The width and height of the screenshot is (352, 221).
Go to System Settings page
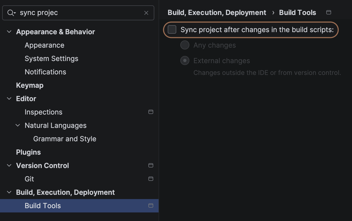coord(51,59)
